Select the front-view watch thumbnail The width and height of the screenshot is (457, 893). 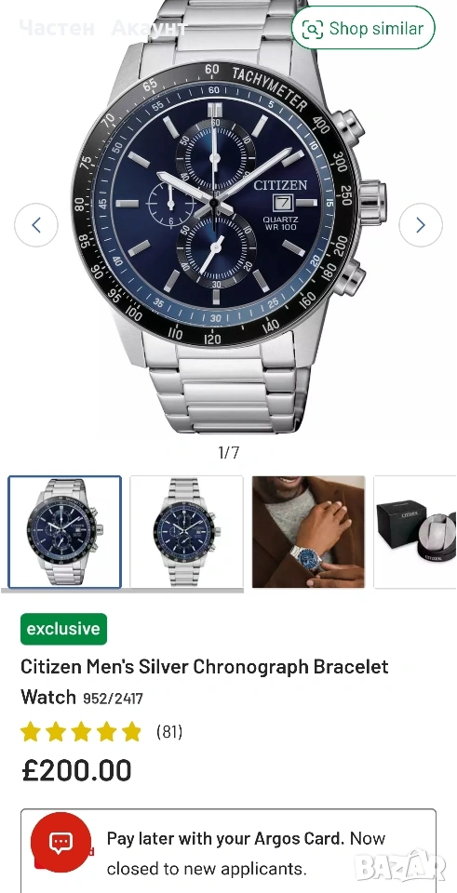pyautogui.click(x=187, y=532)
